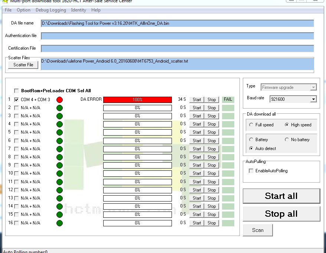Viewport: 326px width, 253px height.
Task: Click the 0% progress bar for port 7
Action: (x=137, y=149)
